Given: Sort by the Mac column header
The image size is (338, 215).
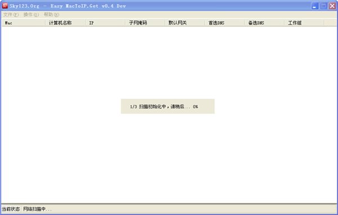Looking at the screenshot, I should pos(23,23).
